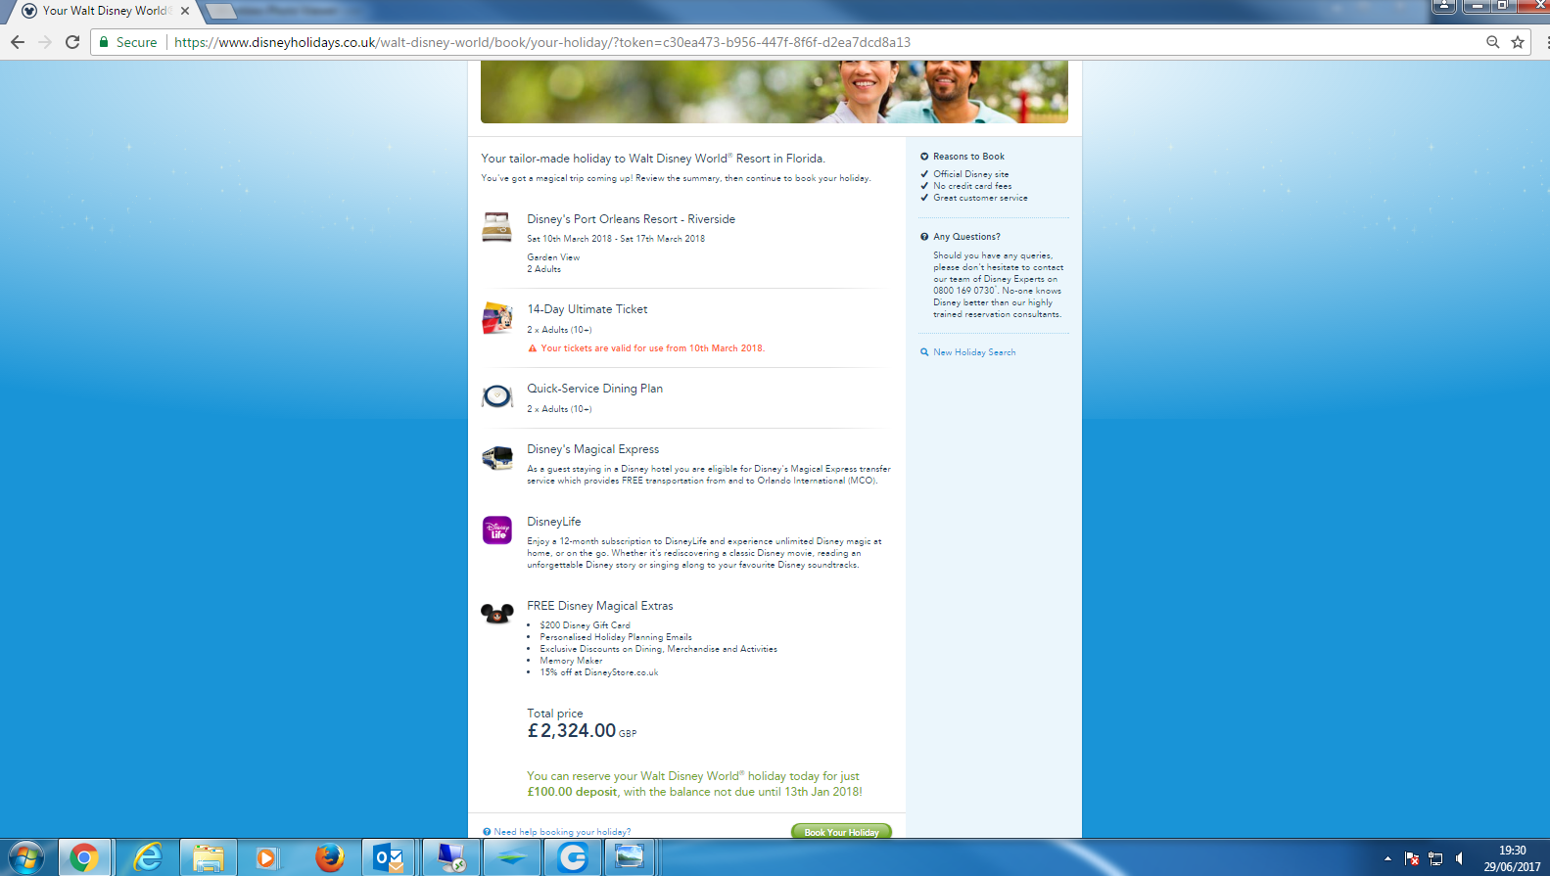The height and width of the screenshot is (876, 1550).
Task: Bookmark this page with the star icon
Action: [x=1518, y=42]
